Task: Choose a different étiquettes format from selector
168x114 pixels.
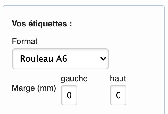Action: [x=60, y=59]
